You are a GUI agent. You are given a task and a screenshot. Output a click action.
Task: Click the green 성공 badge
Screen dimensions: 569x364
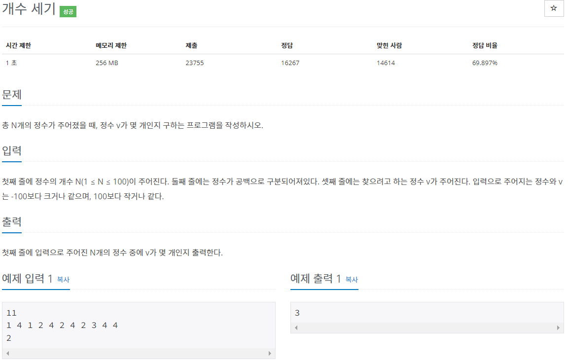[68, 12]
